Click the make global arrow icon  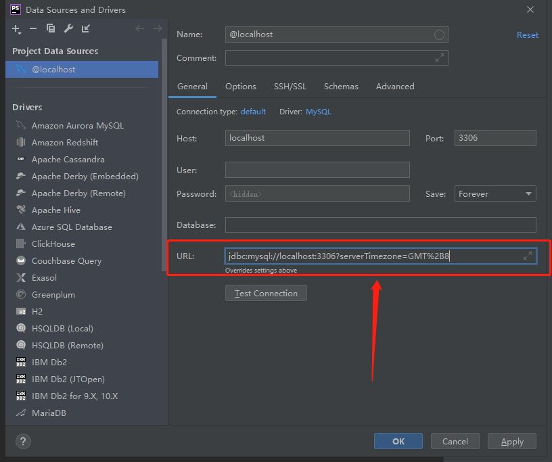point(85,28)
